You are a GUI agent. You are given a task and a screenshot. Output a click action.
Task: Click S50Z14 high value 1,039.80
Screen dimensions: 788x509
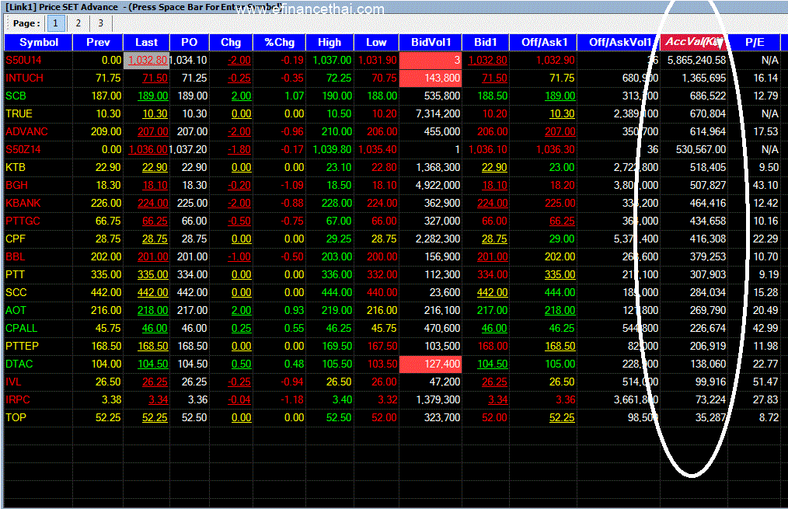tap(332, 150)
